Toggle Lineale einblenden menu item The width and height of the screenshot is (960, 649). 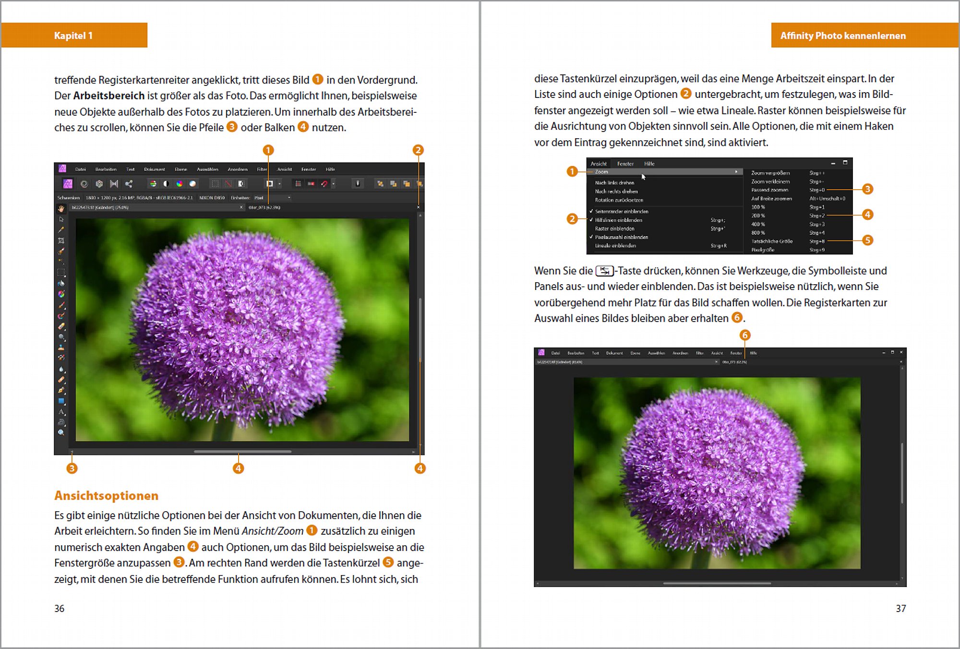[x=664, y=246]
